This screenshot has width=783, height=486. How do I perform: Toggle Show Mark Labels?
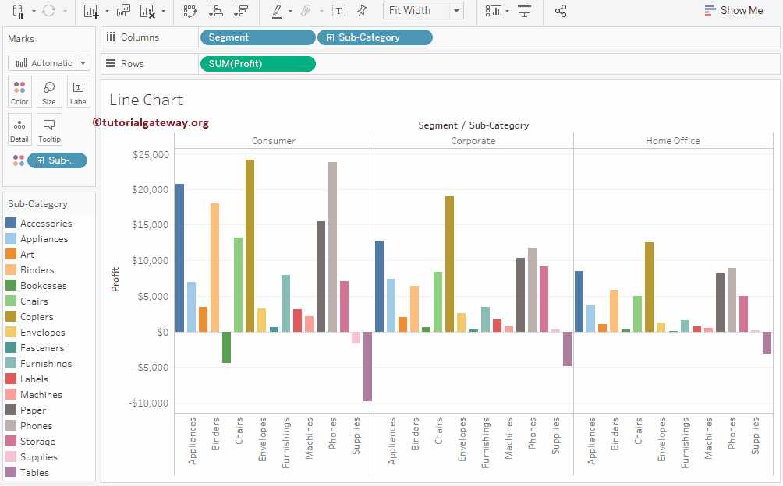340,12
